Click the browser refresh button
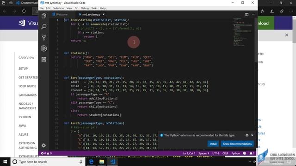 pos(24,11)
